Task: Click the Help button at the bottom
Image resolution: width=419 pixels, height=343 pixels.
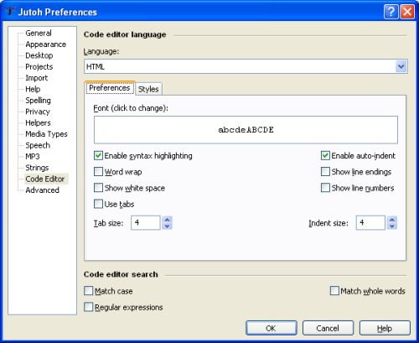Action: pyautogui.click(x=385, y=328)
